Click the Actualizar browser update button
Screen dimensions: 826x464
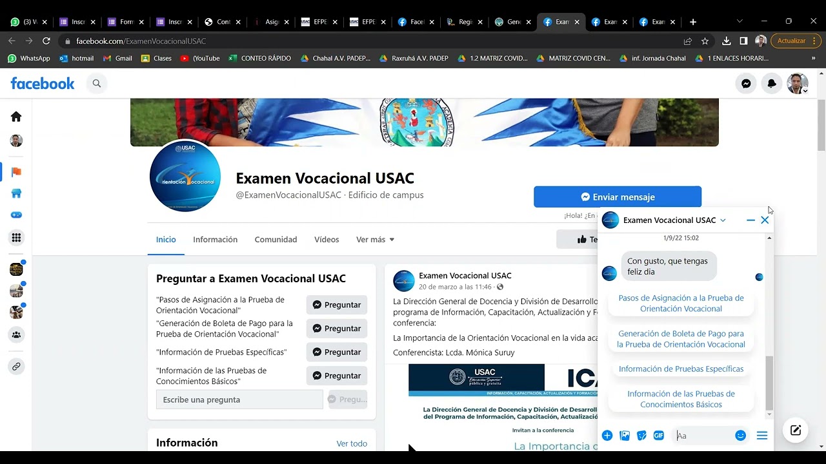tap(795, 41)
